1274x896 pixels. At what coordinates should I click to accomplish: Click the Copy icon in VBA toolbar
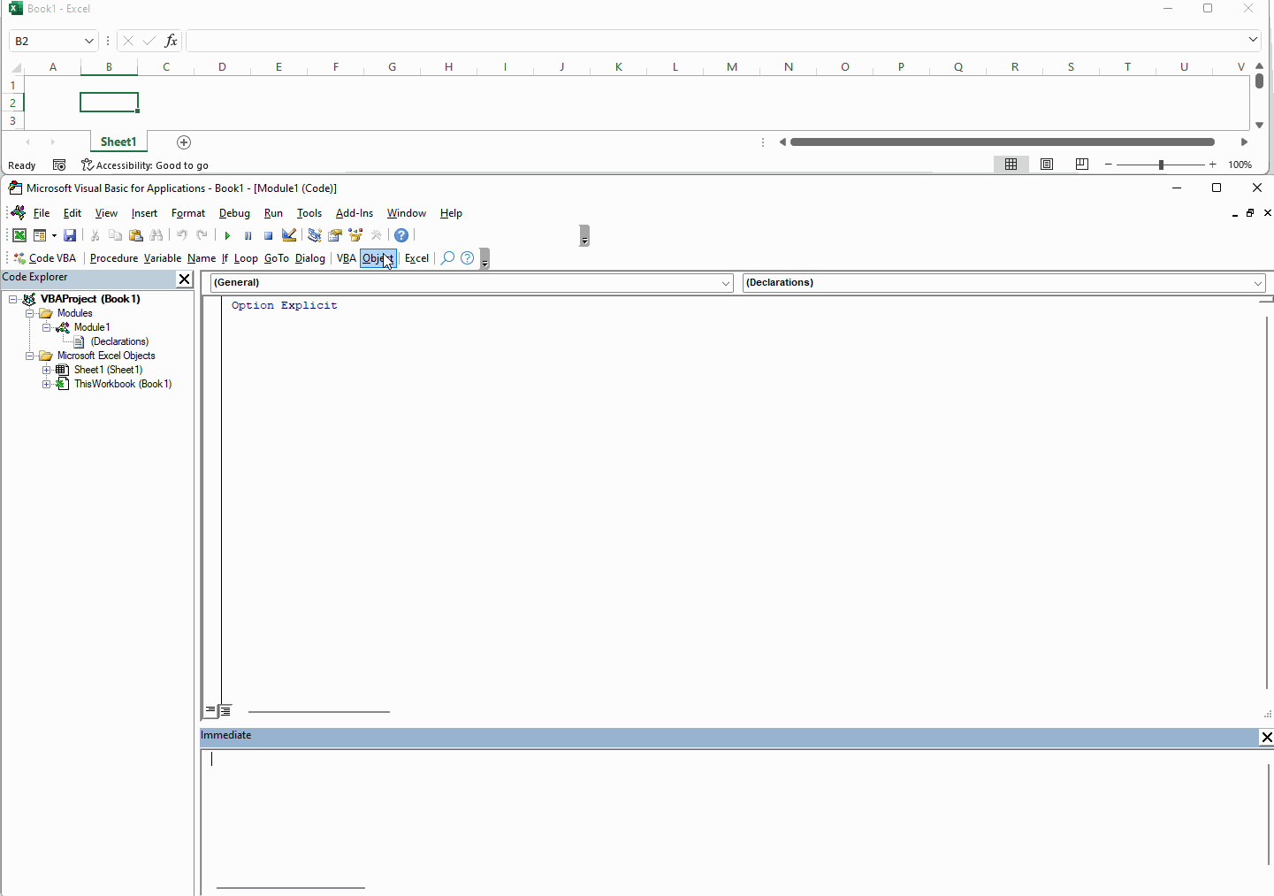tap(116, 235)
